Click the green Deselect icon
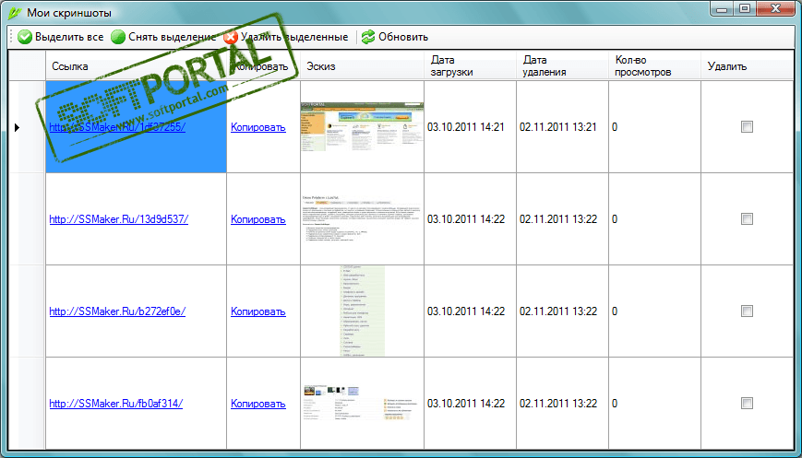 click(x=118, y=37)
